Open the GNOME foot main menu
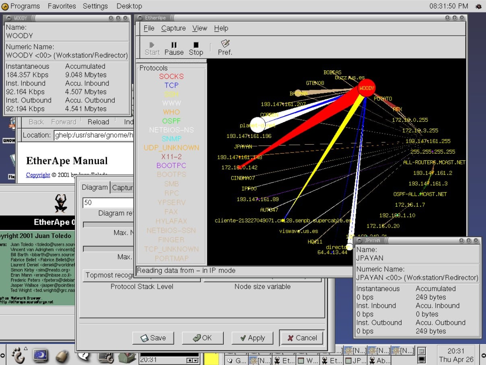 tap(17, 355)
